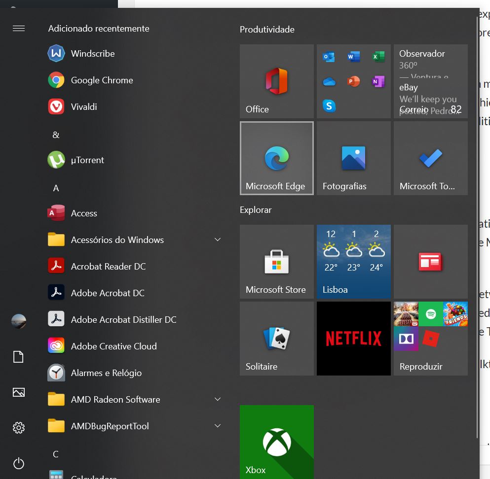
Task: Launch Adobe Acrobat Distiller DC icon
Action: 56,319
